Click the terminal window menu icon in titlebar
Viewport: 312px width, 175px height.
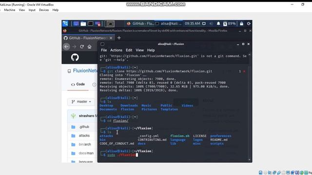[x=102, y=44]
